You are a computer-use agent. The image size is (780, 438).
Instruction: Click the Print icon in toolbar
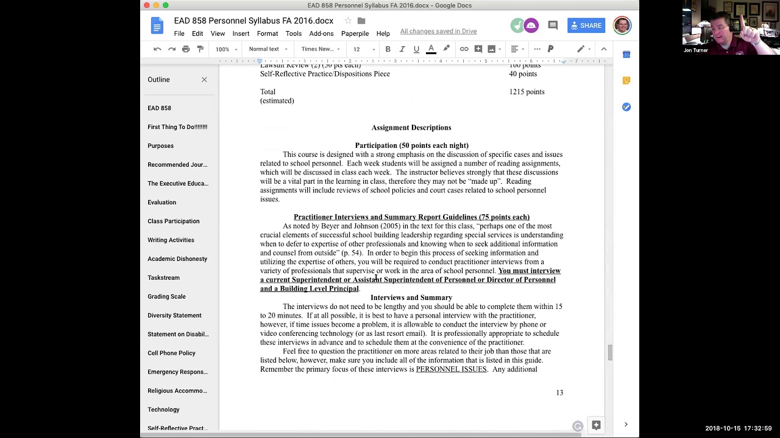tap(186, 49)
